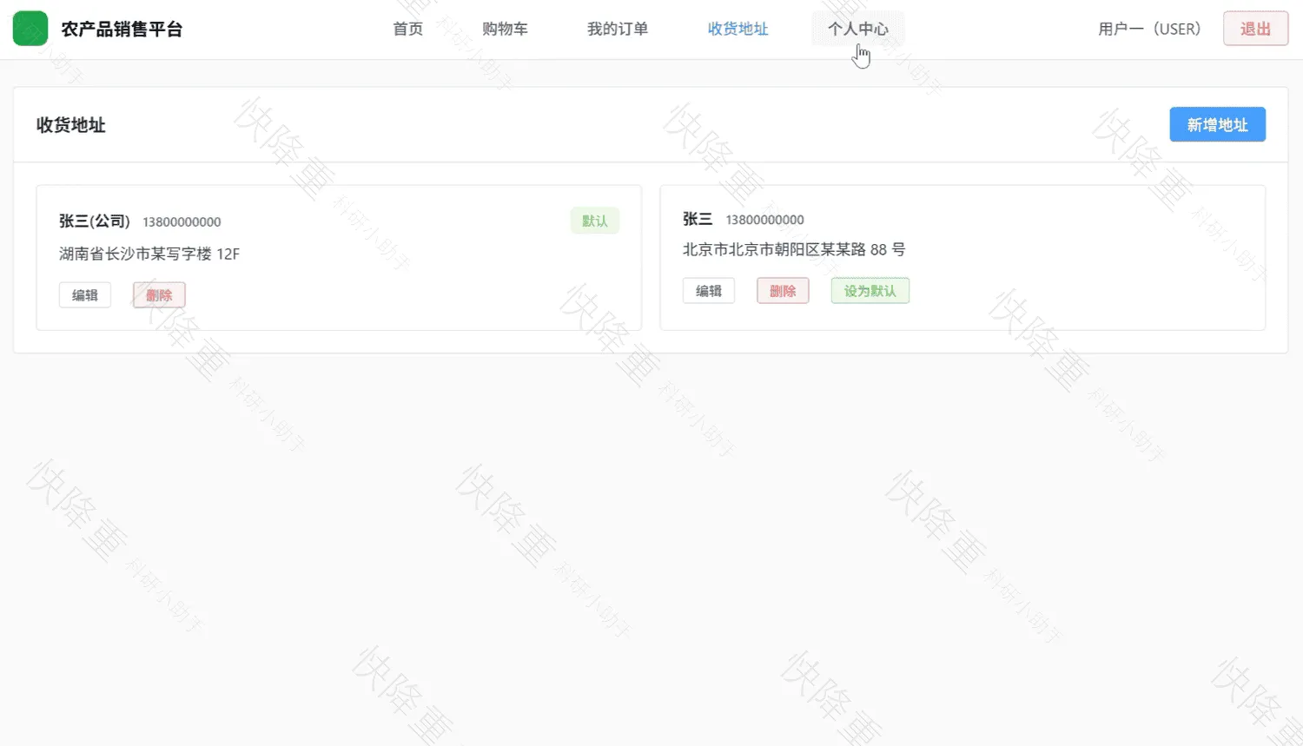Click the address text 北京市北京市朝阳区某某路 88 号

[794, 249]
